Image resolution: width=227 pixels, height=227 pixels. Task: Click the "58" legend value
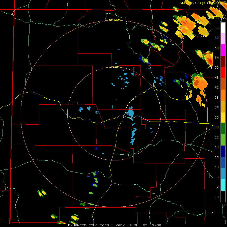pyautogui.click(x=217, y=48)
